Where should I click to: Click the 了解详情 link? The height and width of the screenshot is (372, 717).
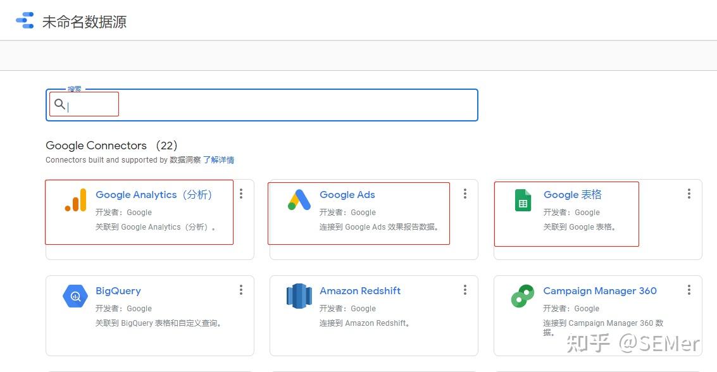[x=220, y=159]
